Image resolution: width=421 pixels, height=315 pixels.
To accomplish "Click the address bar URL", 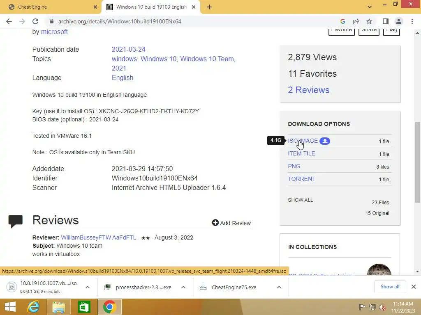I will [120, 21].
